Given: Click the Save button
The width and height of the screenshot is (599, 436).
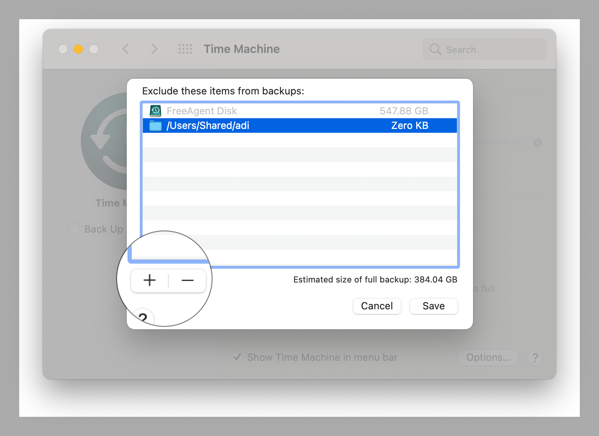Looking at the screenshot, I should (x=434, y=306).
